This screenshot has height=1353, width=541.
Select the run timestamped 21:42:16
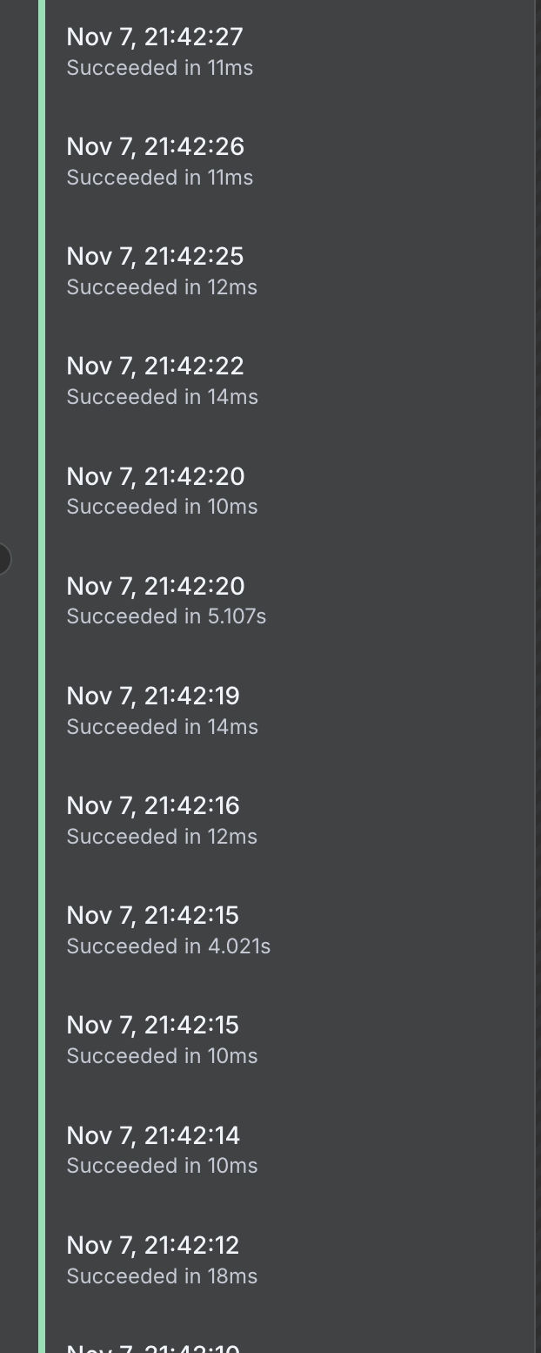[153, 806]
